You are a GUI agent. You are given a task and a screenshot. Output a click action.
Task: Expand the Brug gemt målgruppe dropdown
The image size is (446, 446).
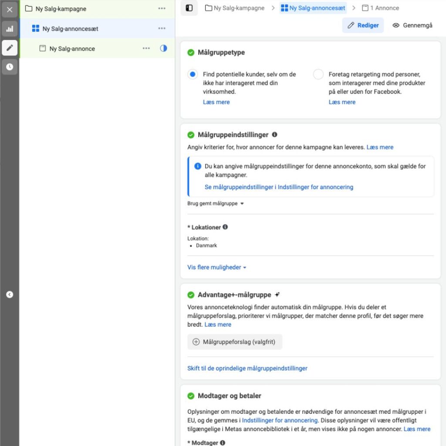[x=216, y=204]
